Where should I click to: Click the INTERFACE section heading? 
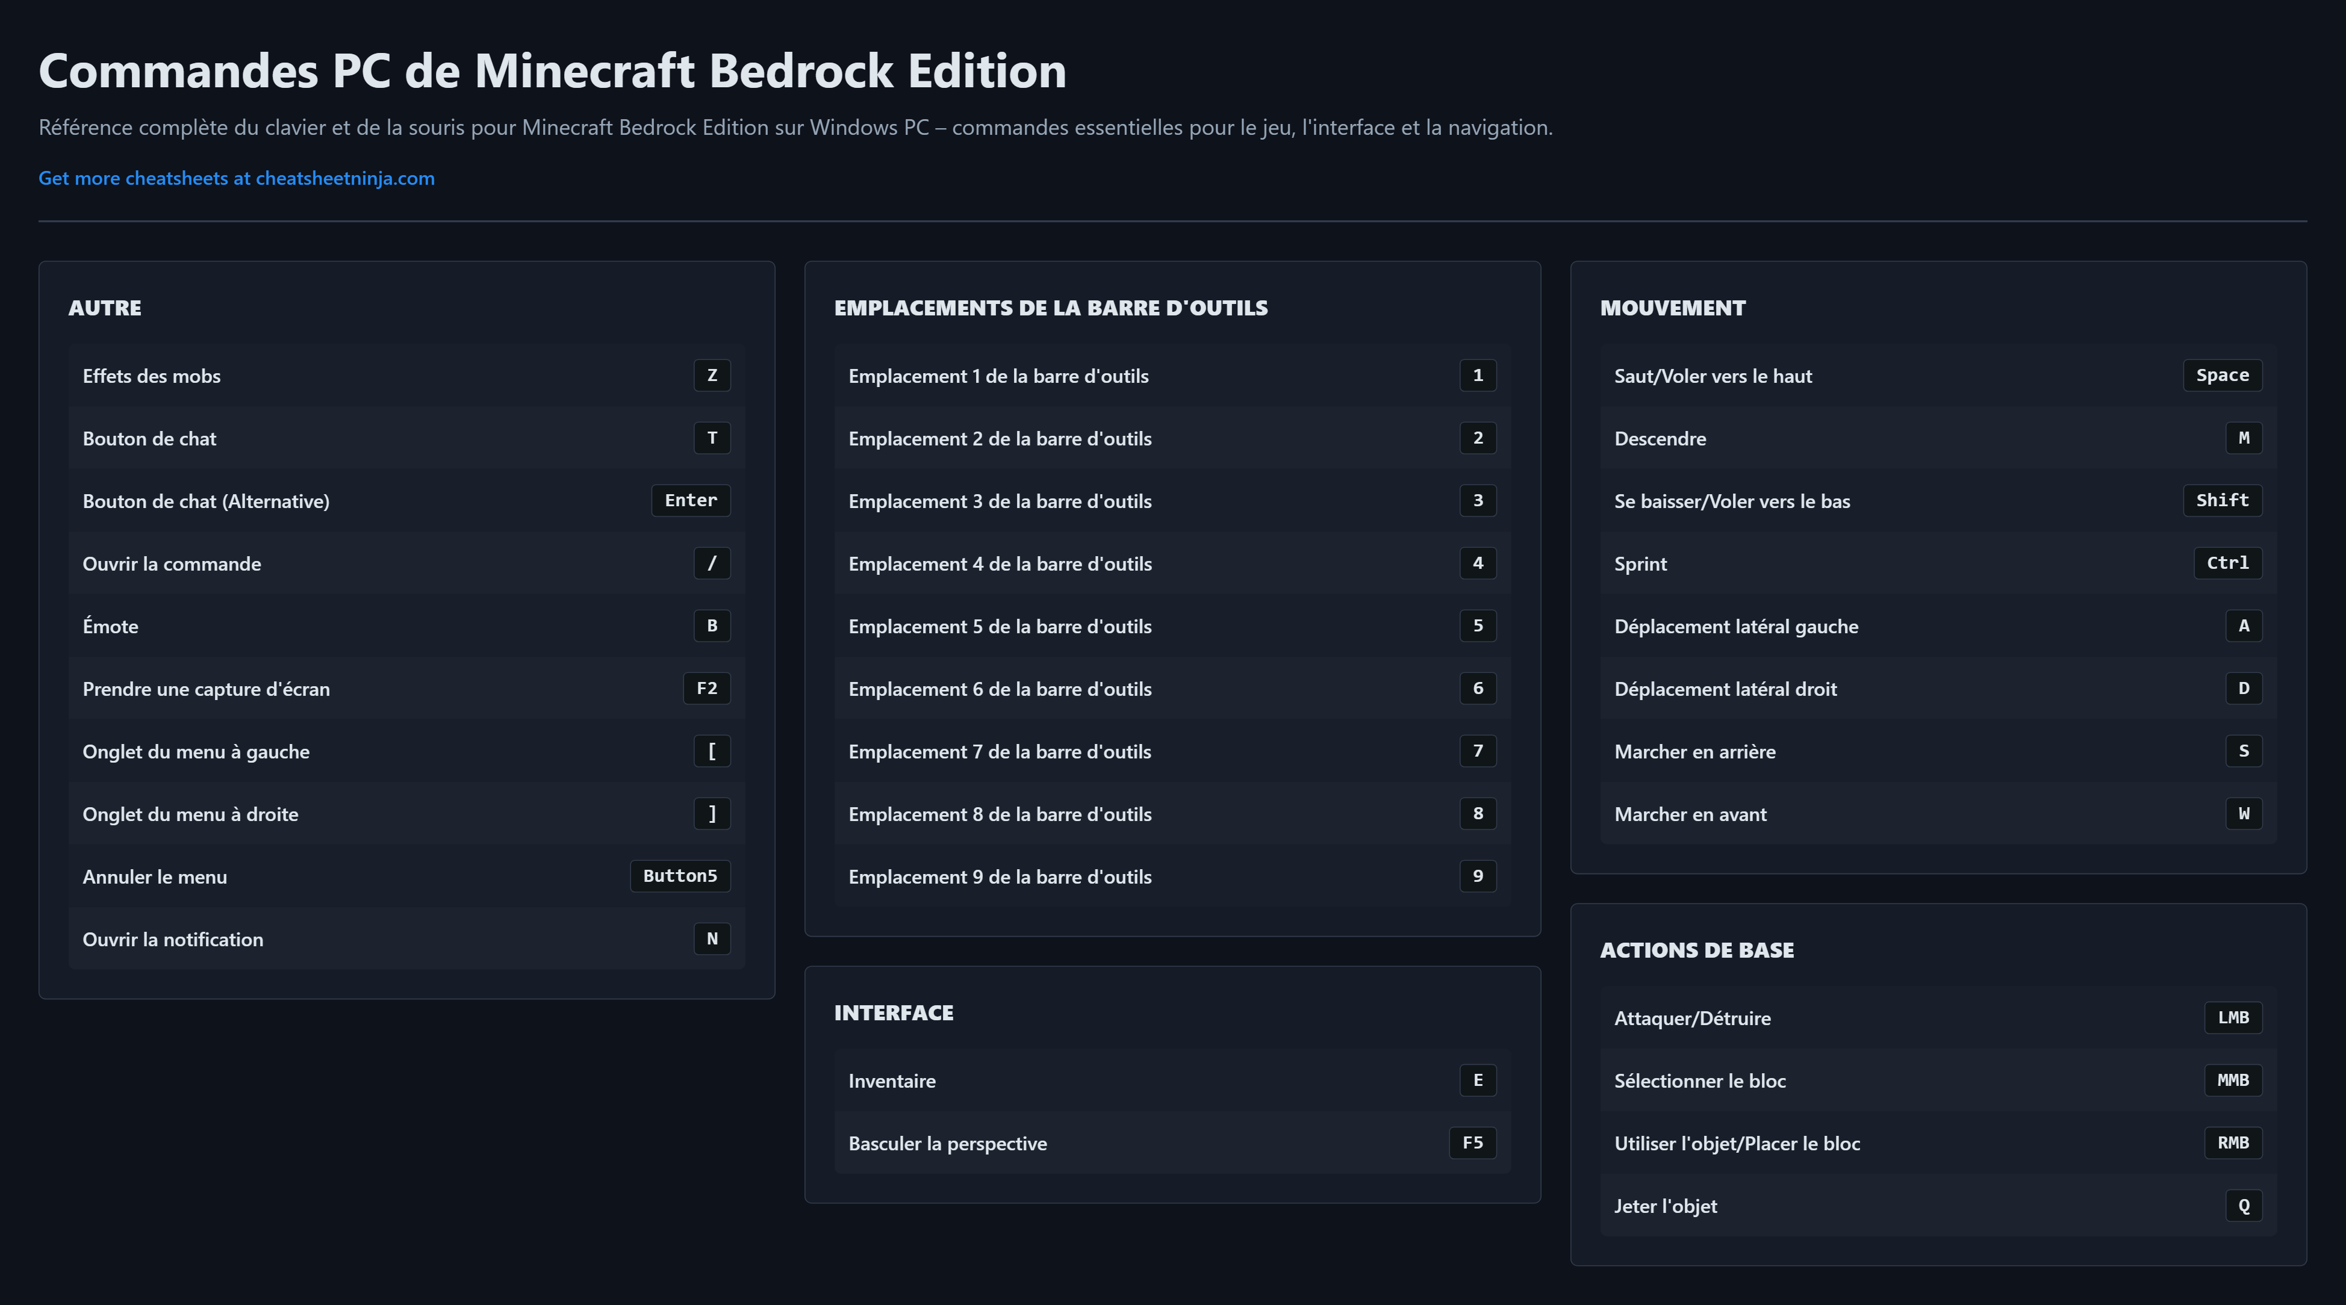click(894, 1012)
